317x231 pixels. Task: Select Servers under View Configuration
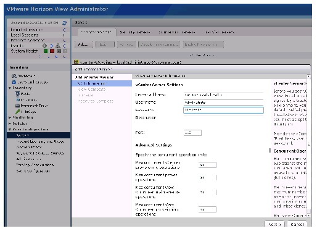coord(39,135)
